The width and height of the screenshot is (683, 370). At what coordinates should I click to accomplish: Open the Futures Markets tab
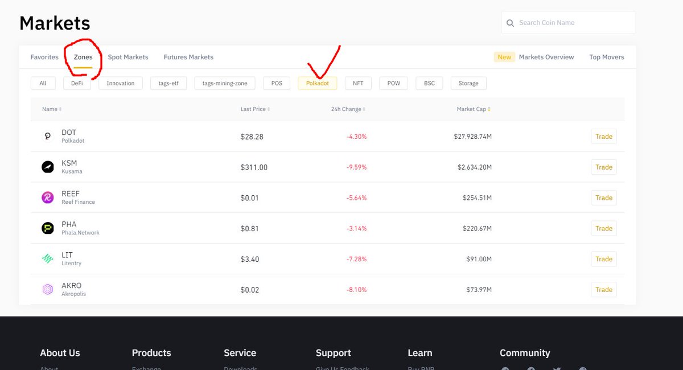point(188,57)
